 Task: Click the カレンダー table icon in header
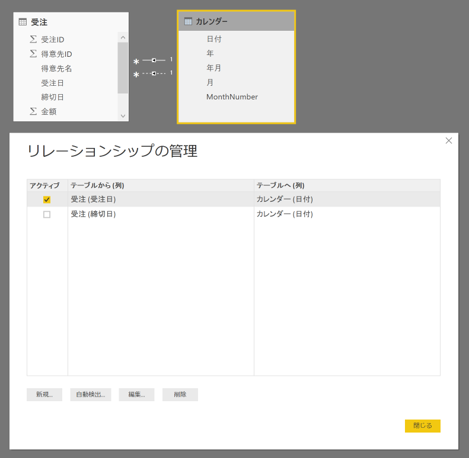[x=188, y=21]
